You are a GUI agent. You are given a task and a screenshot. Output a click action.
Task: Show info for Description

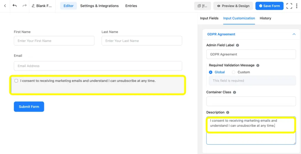(x=228, y=112)
